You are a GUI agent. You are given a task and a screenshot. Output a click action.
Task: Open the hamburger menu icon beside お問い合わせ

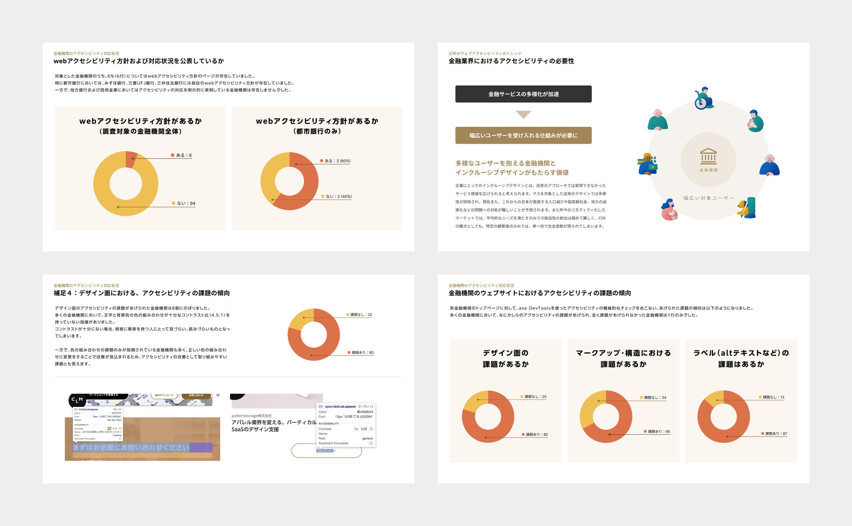tap(218, 395)
